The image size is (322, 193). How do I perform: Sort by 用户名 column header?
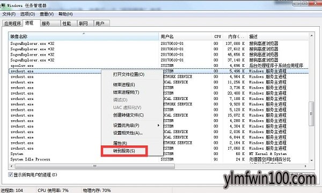(185, 36)
